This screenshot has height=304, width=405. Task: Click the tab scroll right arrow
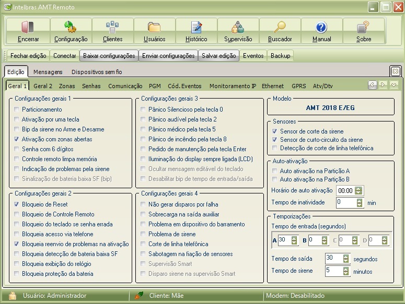(x=383, y=85)
